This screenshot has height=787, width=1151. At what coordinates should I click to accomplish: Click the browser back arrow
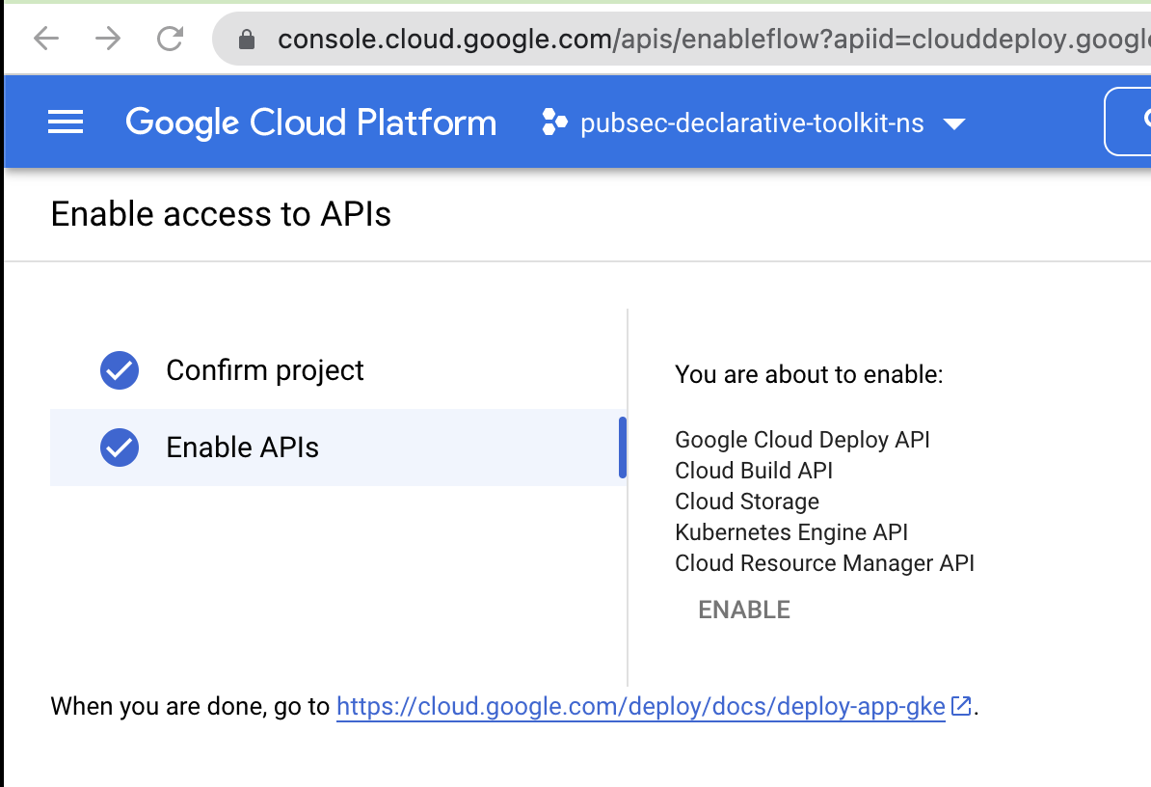pyautogui.click(x=46, y=39)
